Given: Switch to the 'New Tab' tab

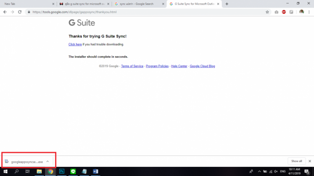Looking at the screenshot, I should coord(25,4).
